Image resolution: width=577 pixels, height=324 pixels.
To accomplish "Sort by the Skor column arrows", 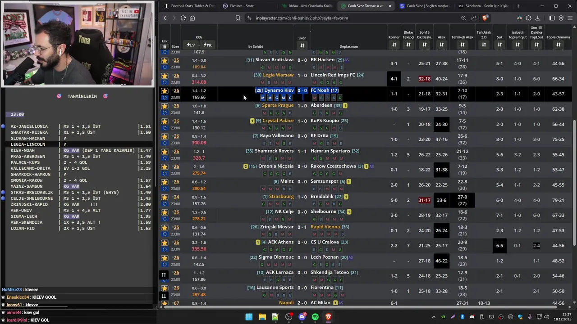I will 302,45.
